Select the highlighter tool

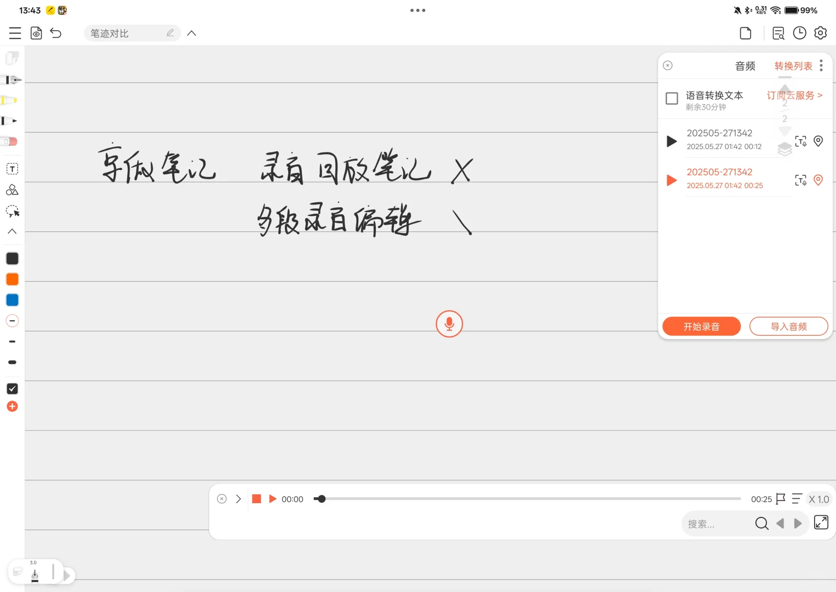pos(11,100)
